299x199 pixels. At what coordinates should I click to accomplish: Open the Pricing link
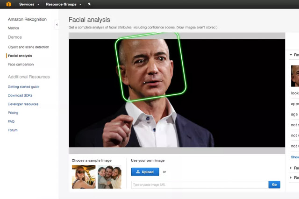[x=13, y=113]
